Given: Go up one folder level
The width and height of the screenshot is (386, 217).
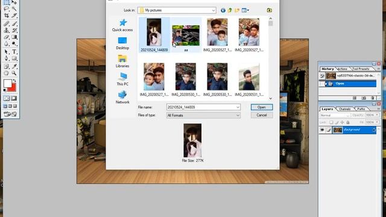Looking at the screenshot, I should (230, 10).
